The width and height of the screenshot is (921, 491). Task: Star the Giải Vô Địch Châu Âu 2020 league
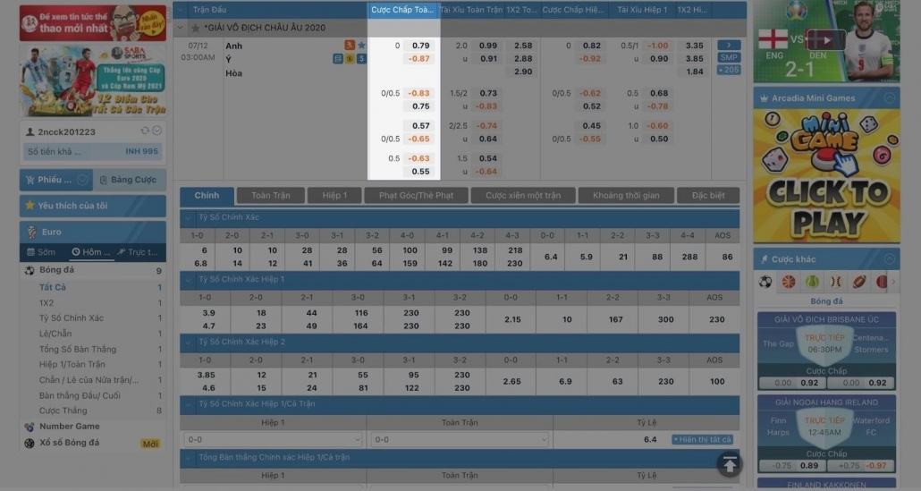coord(195,28)
